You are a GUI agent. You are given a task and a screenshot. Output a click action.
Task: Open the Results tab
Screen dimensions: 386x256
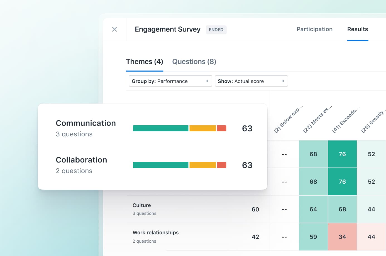(358, 29)
